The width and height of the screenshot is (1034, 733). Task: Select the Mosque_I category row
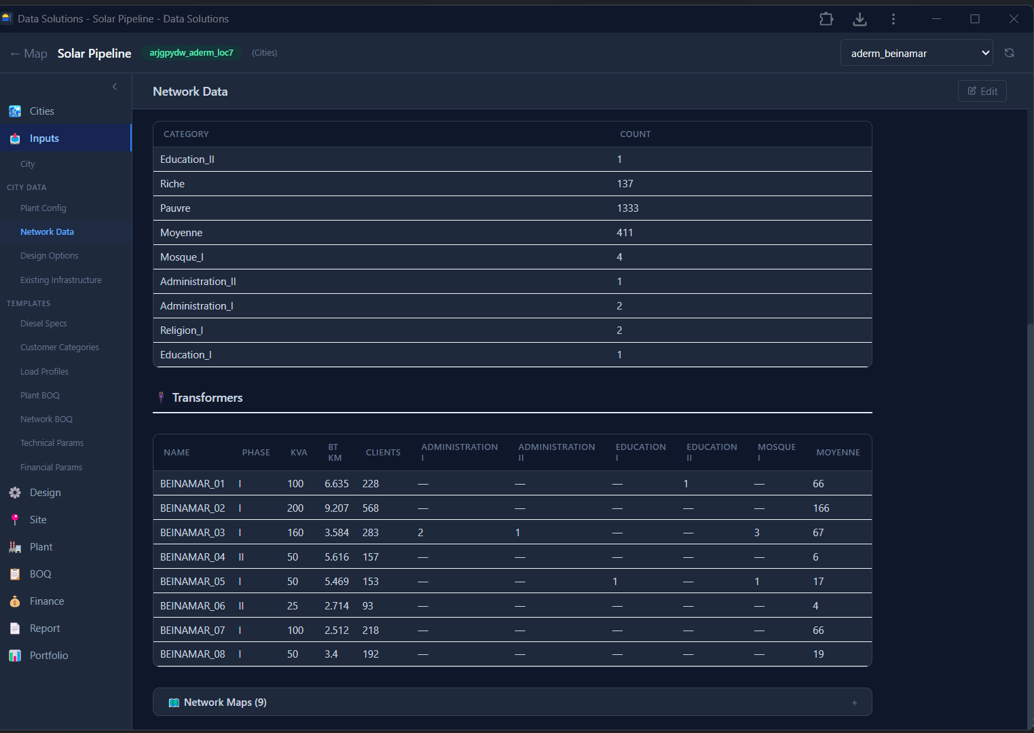click(513, 257)
